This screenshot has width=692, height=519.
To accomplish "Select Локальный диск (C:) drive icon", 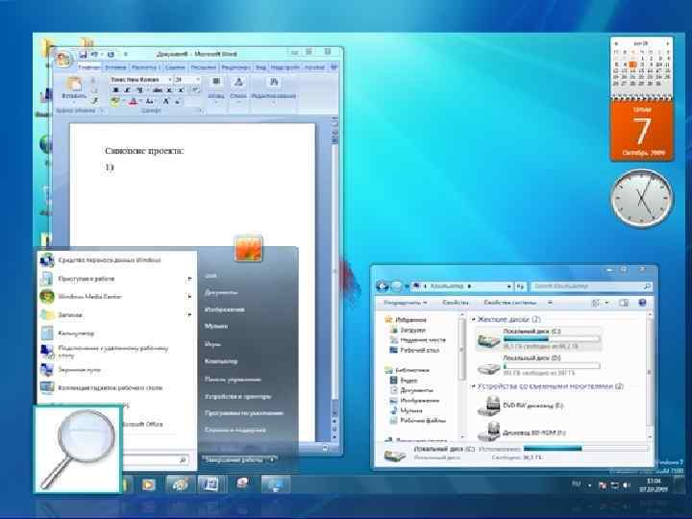I will (488, 340).
